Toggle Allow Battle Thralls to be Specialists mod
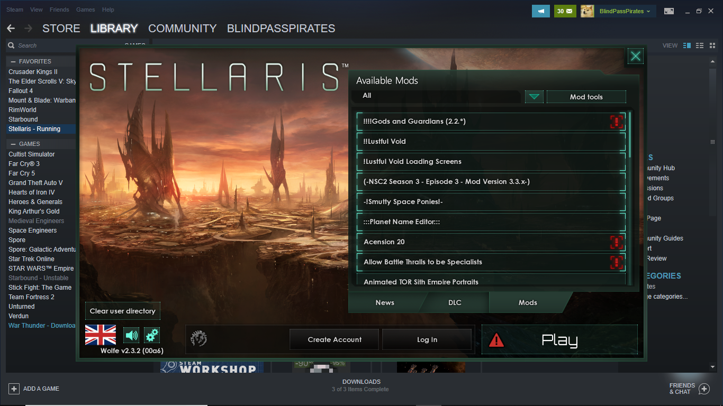Screen dimensions: 723x406 [x=491, y=262]
